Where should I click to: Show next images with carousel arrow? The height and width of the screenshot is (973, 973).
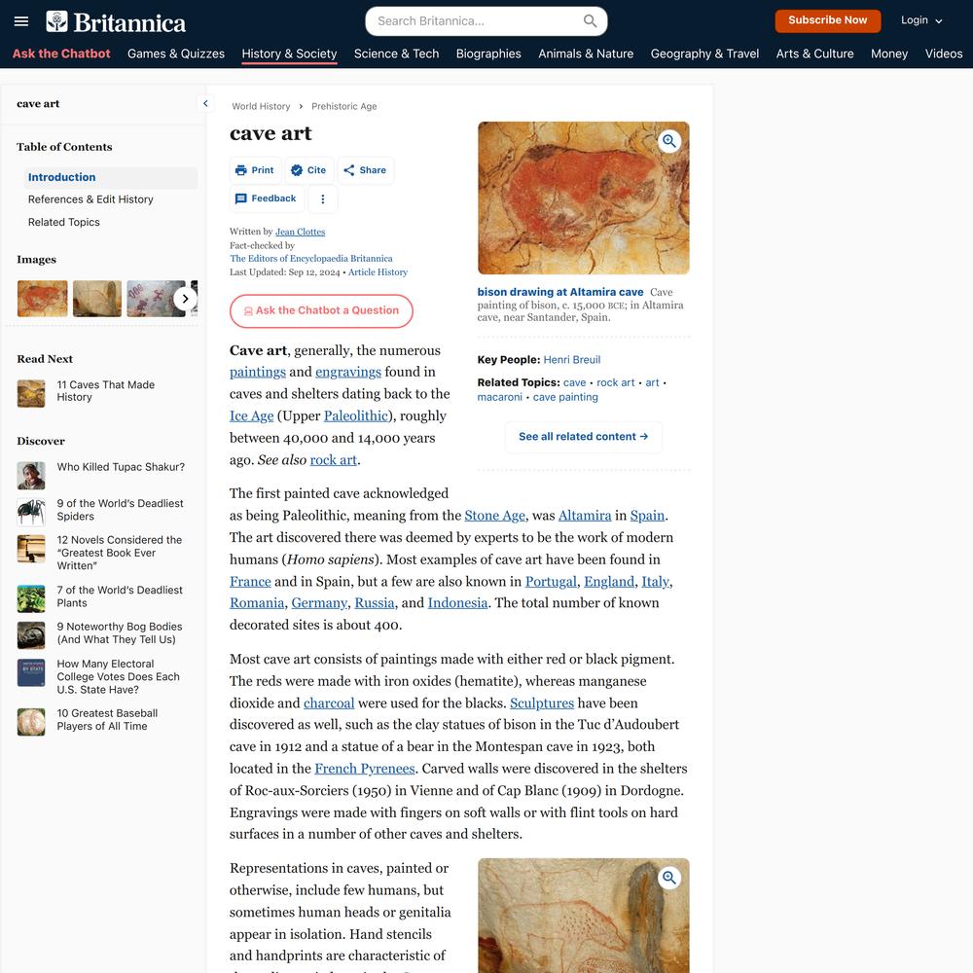pos(185,299)
